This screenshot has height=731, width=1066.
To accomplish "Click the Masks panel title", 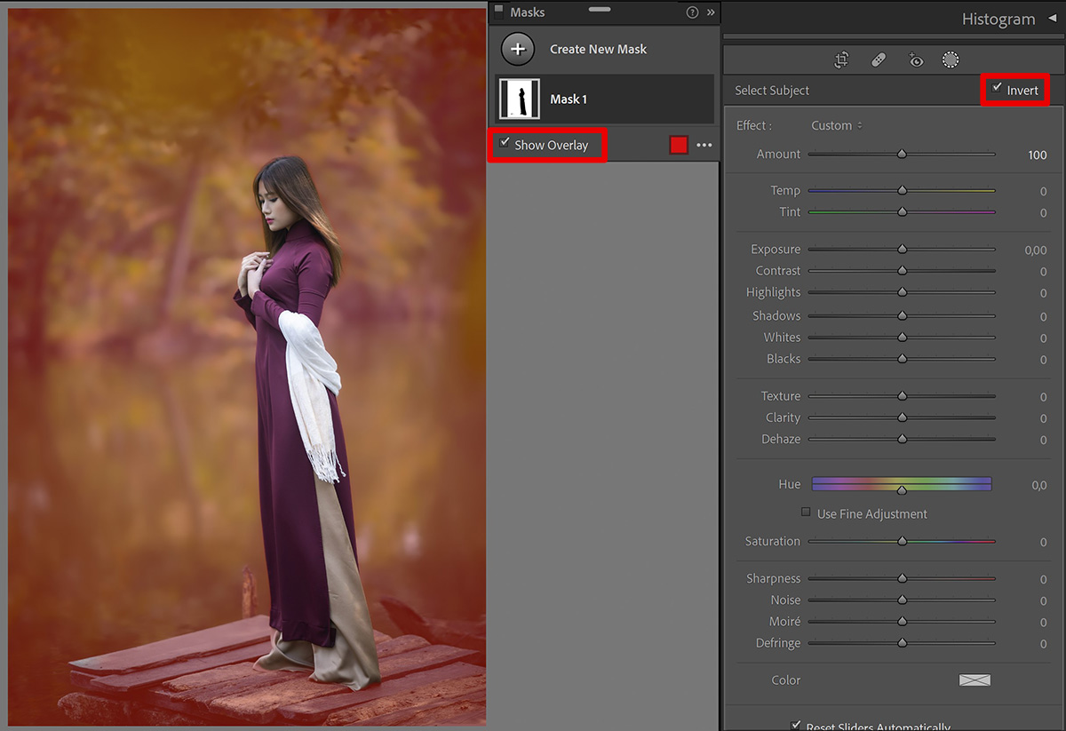I will click(529, 12).
